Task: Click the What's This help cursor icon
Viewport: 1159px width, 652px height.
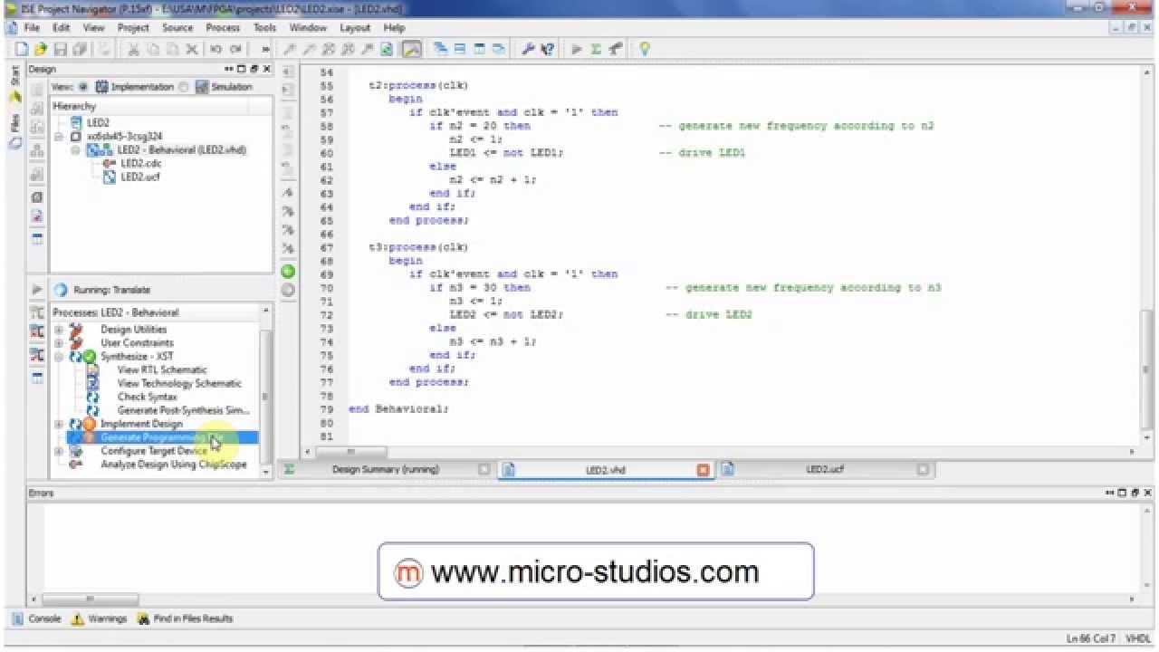Action: click(x=548, y=49)
